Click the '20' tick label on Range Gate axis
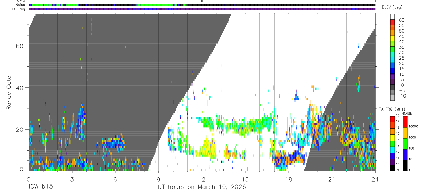Screen dimensions: 422x194 tap(19, 130)
